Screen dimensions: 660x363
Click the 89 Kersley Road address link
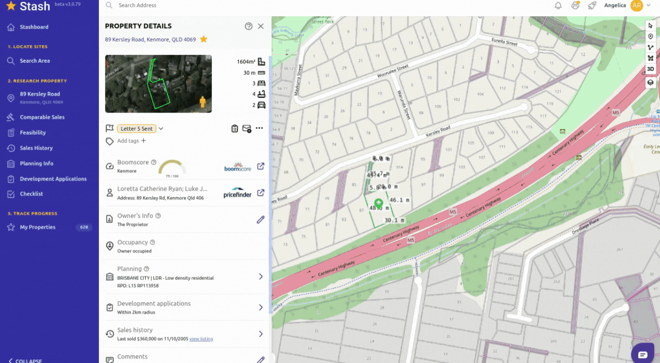click(150, 39)
